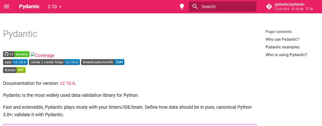The image size is (322, 126).
Task: Open the conda-forge v2.10.6 badge
Action: [54, 62]
